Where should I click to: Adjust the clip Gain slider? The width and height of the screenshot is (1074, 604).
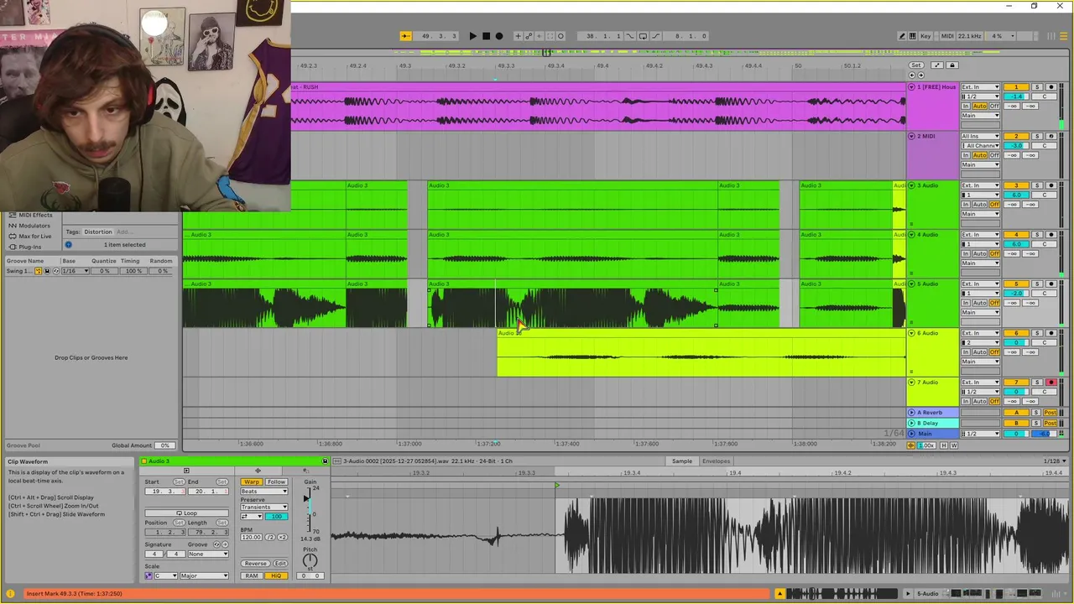(x=309, y=509)
